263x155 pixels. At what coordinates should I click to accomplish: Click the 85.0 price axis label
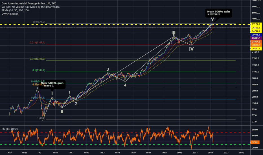(x=254, y=109)
